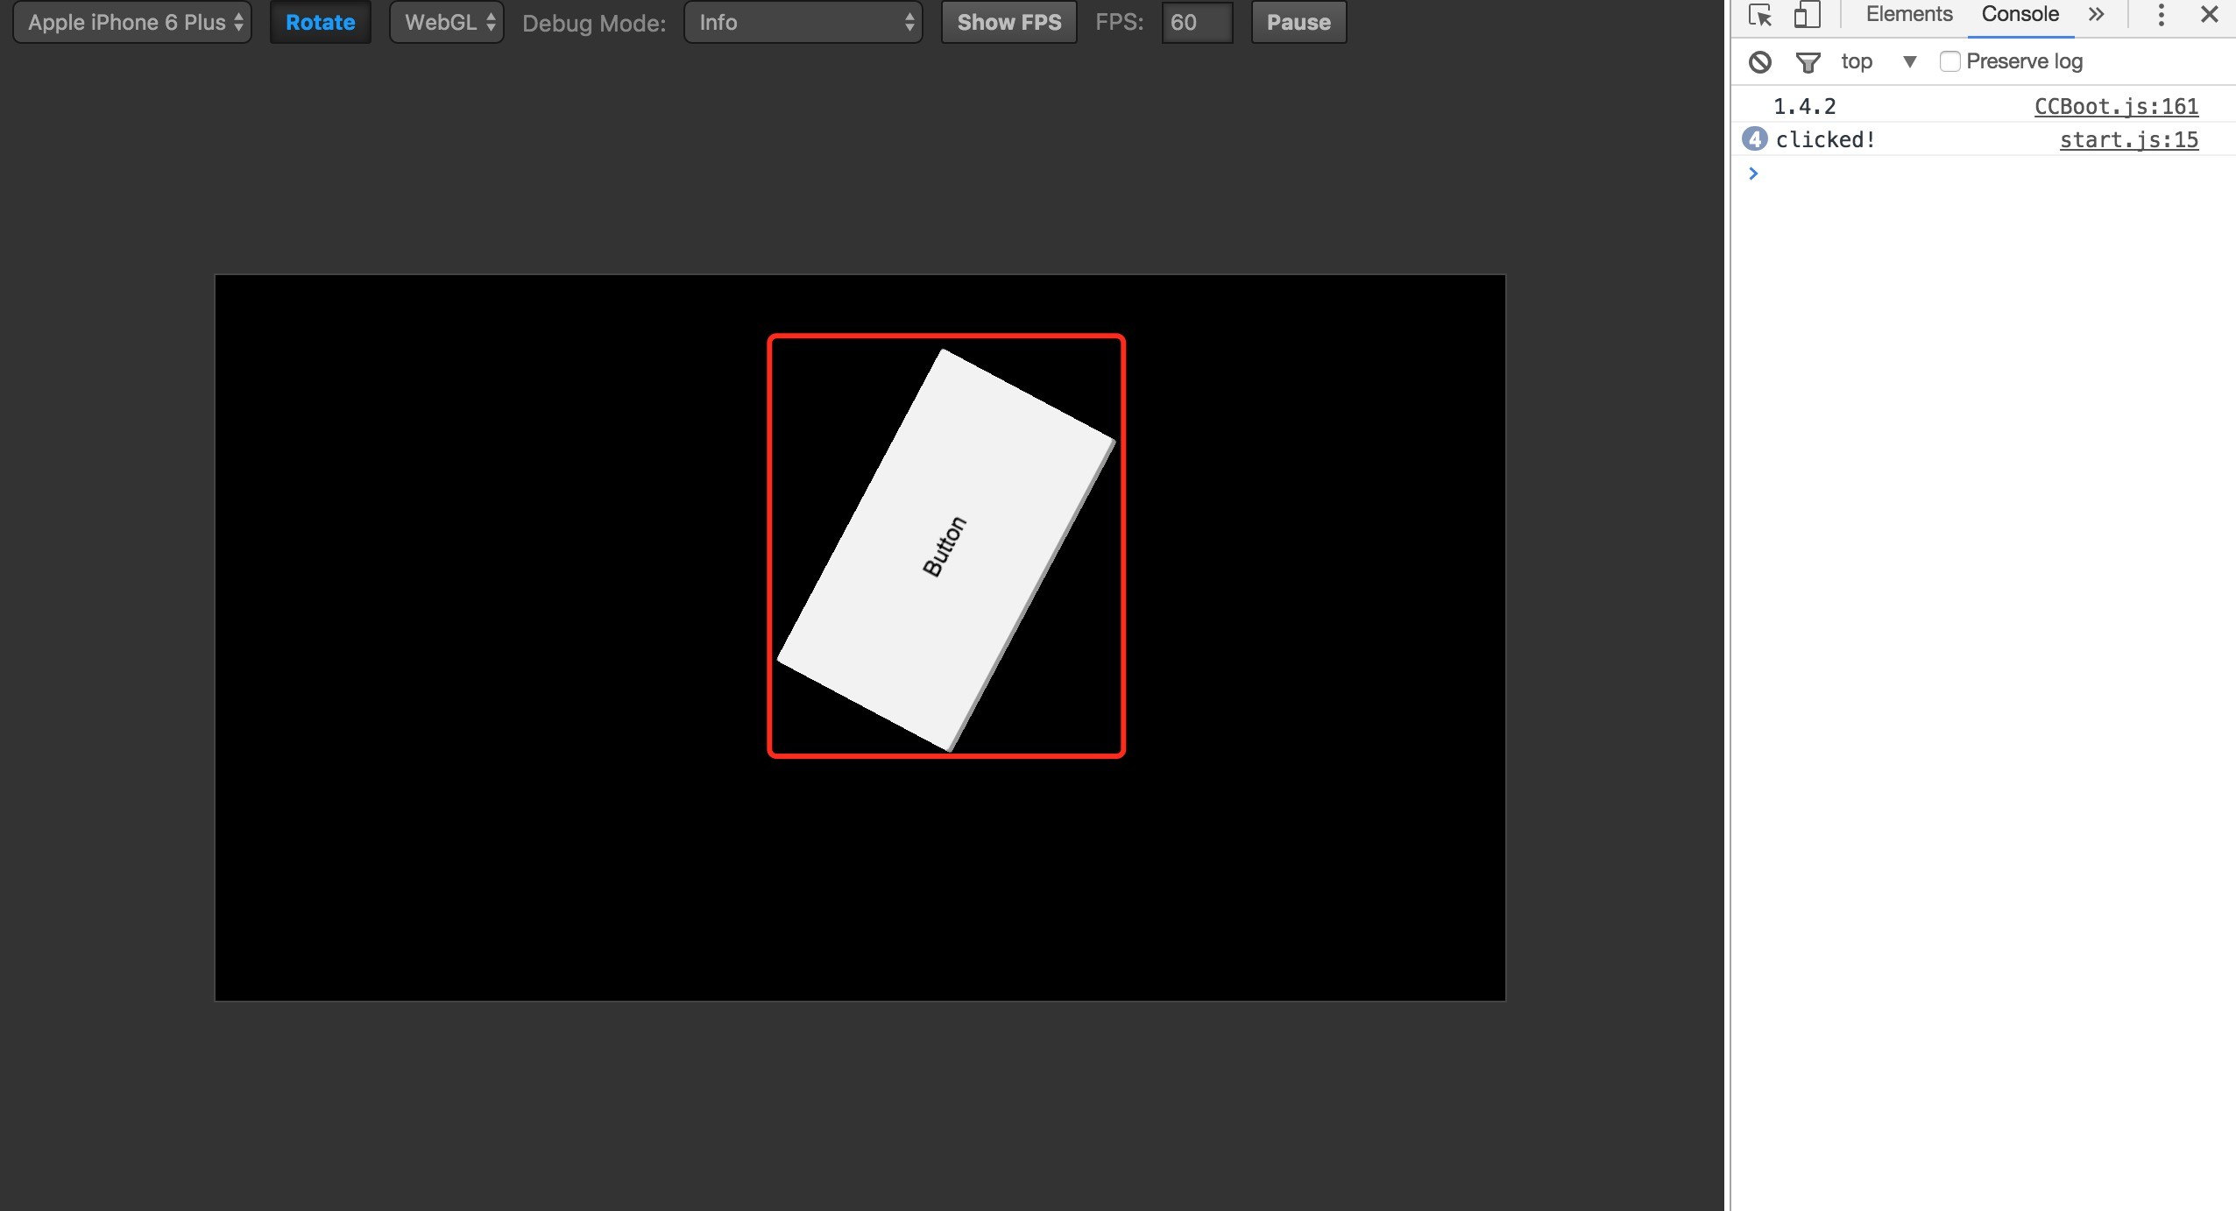This screenshot has height=1211, width=2236.
Task: Open the WebGL renderer dropdown
Action: pos(447,23)
